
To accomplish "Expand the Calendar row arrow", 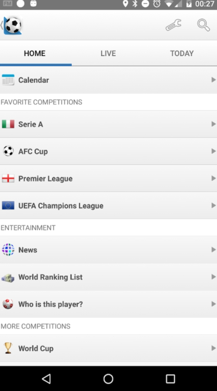I will click(213, 80).
